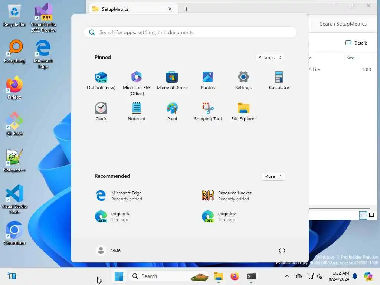Launch Snipping Tool from Pinned
This screenshot has height=285, width=380.
pyautogui.click(x=208, y=112)
